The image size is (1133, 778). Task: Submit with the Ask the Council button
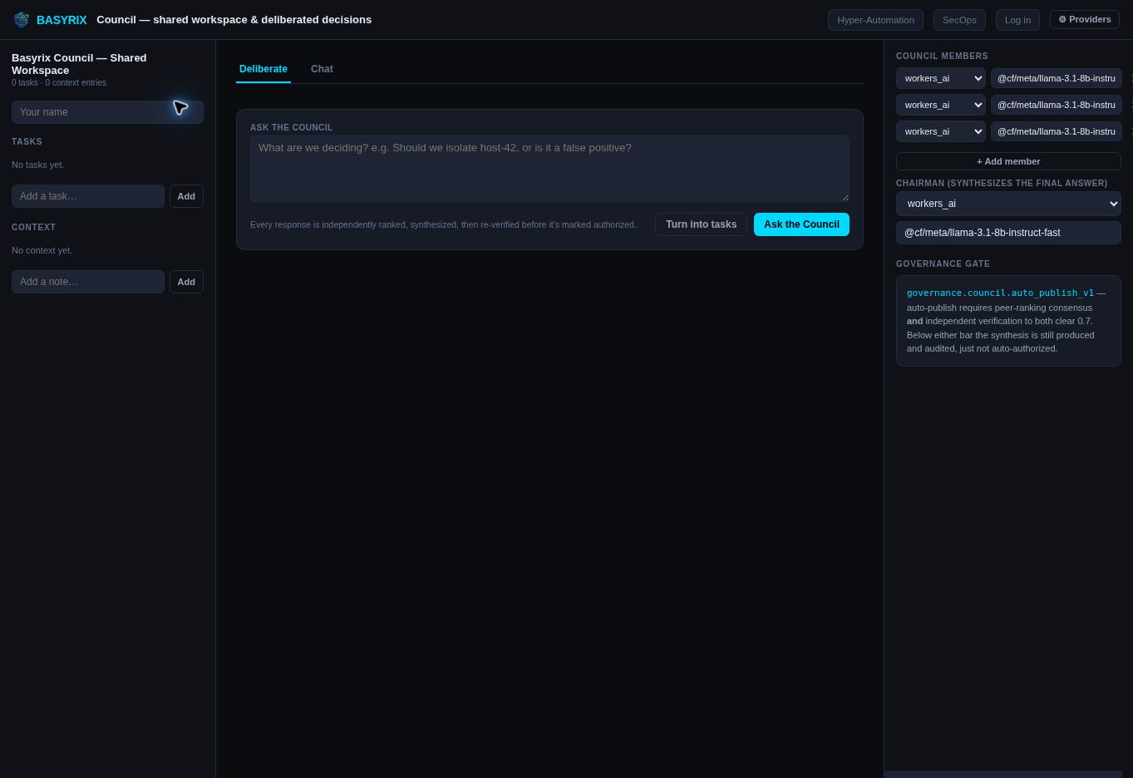click(801, 224)
